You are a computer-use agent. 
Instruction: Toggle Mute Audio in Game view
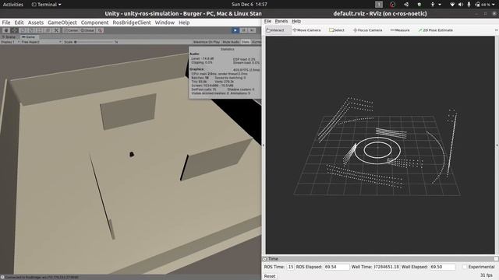coord(231,42)
